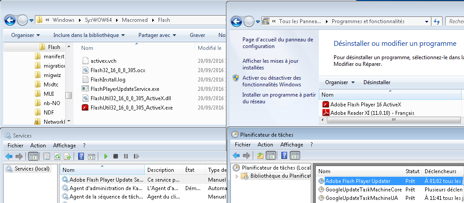
Task: Click scroll-down arrow of Explorer folder tree
Action: [x=69, y=121]
